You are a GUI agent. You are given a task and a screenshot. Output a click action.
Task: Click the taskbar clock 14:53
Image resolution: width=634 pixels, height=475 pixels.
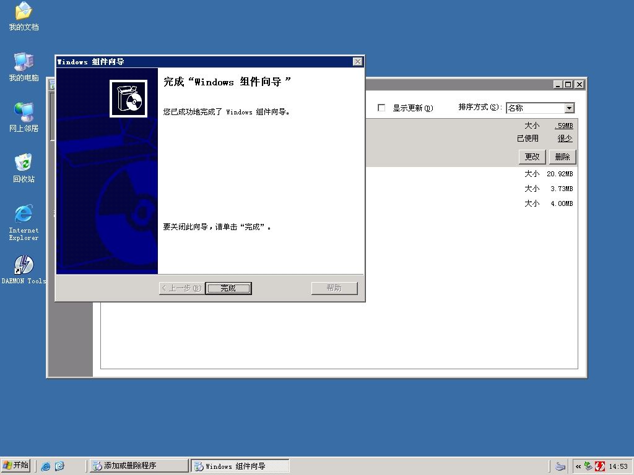[619, 466]
